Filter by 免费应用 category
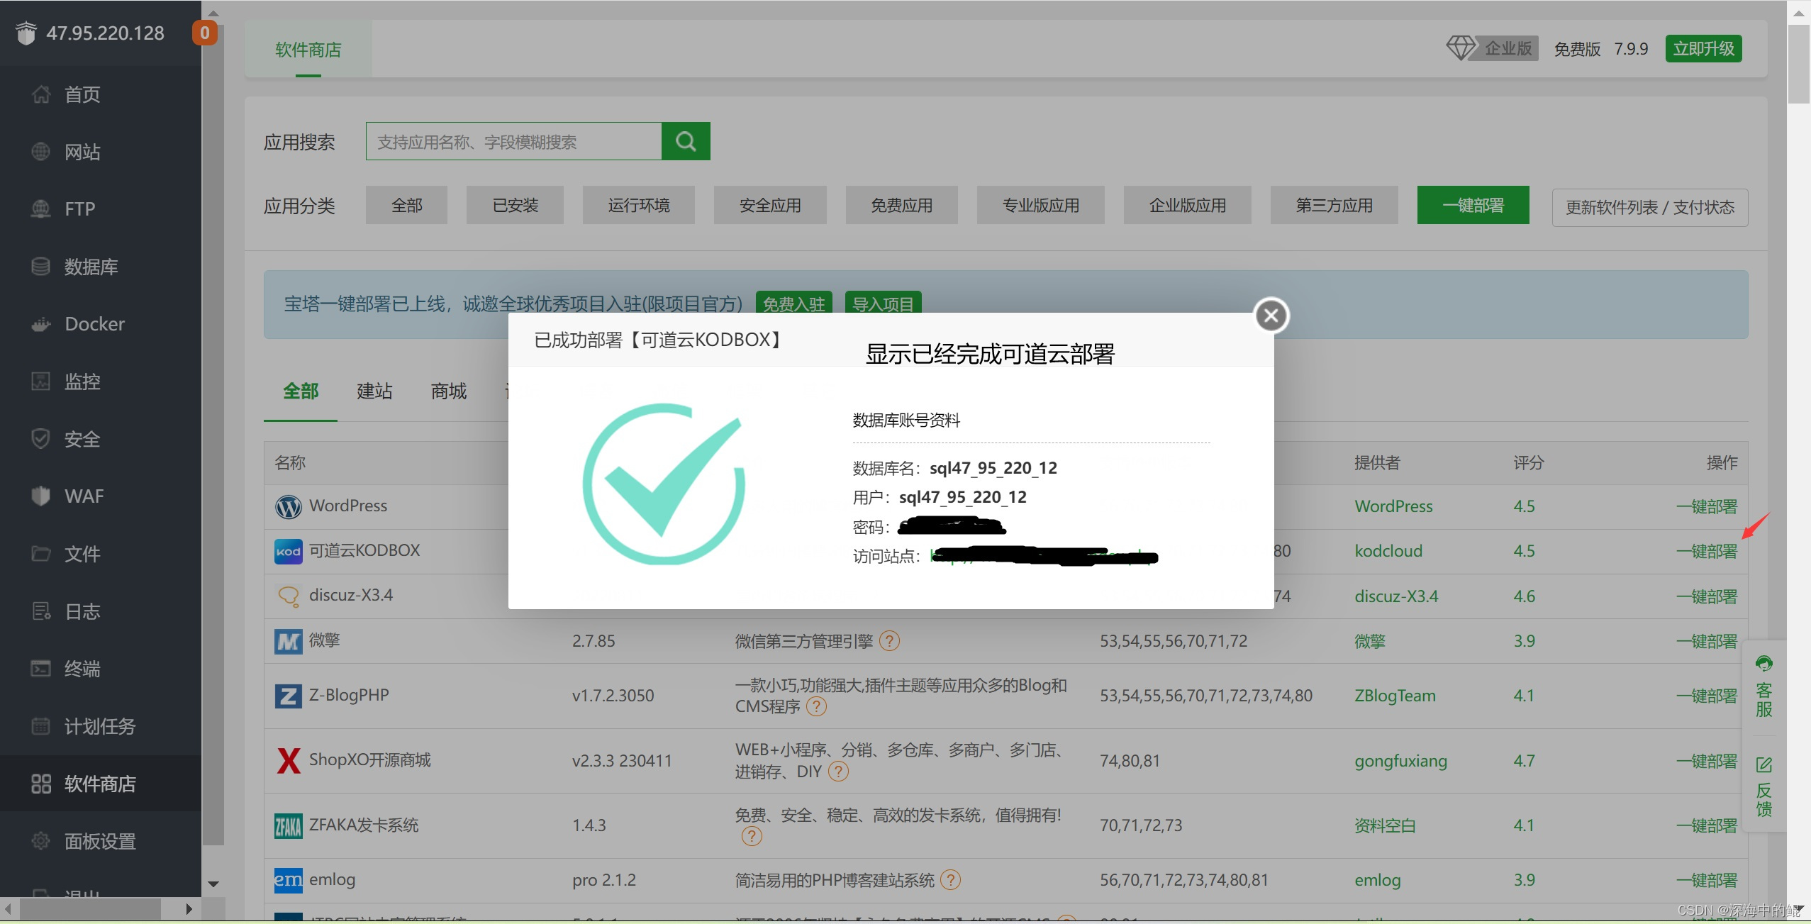 click(x=901, y=206)
